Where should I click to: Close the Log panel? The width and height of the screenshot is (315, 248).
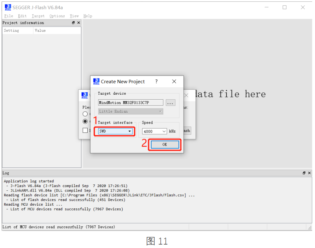pyautogui.click(x=309, y=173)
